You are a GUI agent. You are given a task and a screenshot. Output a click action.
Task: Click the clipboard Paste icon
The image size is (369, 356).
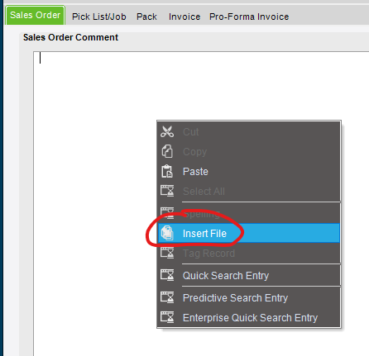pyautogui.click(x=167, y=171)
